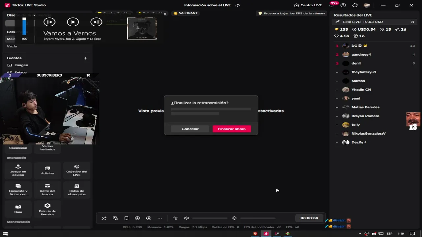This screenshot has height=237, width=422.
Task: Open TikTok LIVE Studio taskbar icon
Action: pos(266,234)
